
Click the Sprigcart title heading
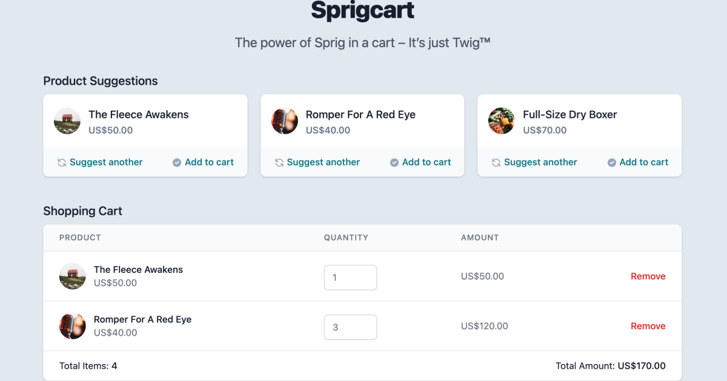pos(362,10)
